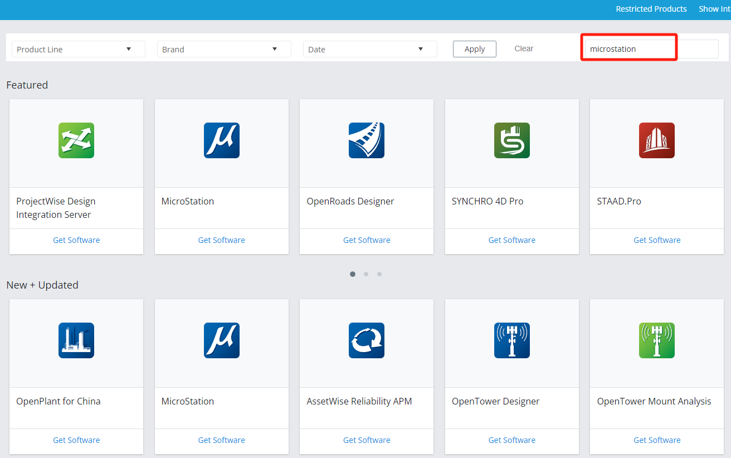Click the OpenPlant for China factory icon
This screenshot has width=731, height=458.
(76, 340)
